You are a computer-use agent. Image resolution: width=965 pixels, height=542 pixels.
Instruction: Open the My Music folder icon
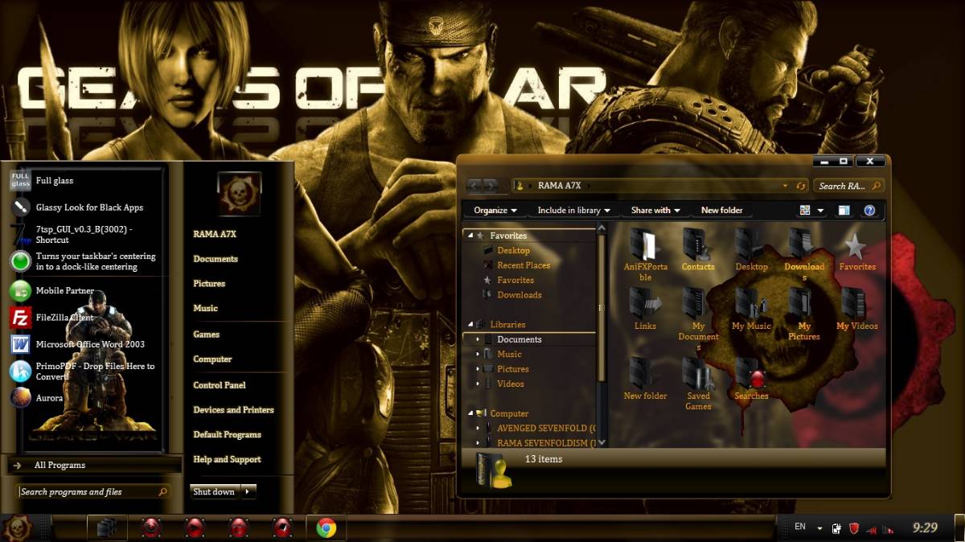[x=750, y=303]
